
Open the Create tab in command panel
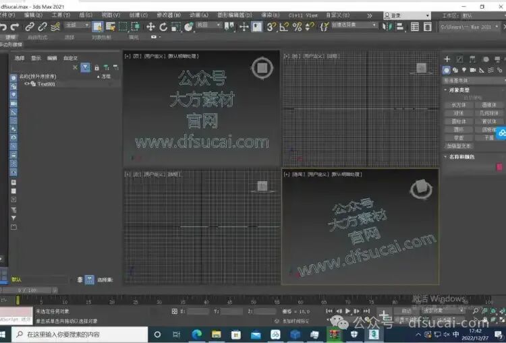click(447, 59)
